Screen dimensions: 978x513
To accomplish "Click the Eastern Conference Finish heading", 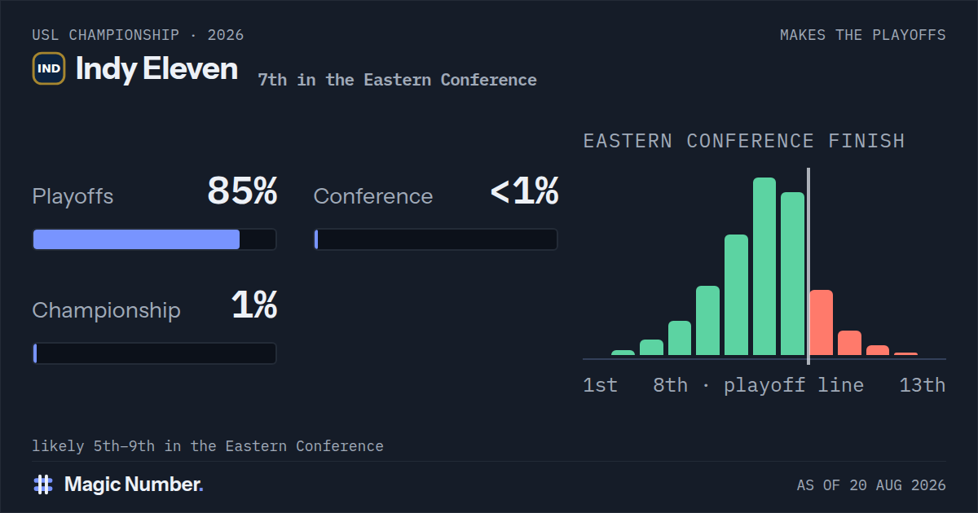I will pos(744,141).
